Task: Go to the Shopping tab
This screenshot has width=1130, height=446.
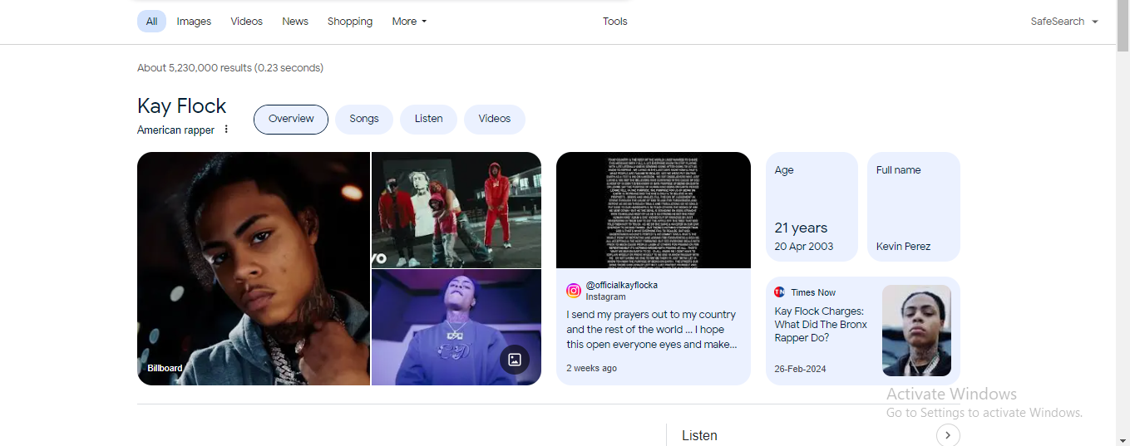Action: (x=350, y=22)
